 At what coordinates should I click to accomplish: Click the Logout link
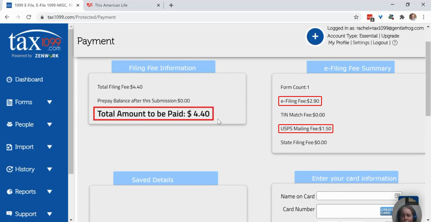point(380,43)
